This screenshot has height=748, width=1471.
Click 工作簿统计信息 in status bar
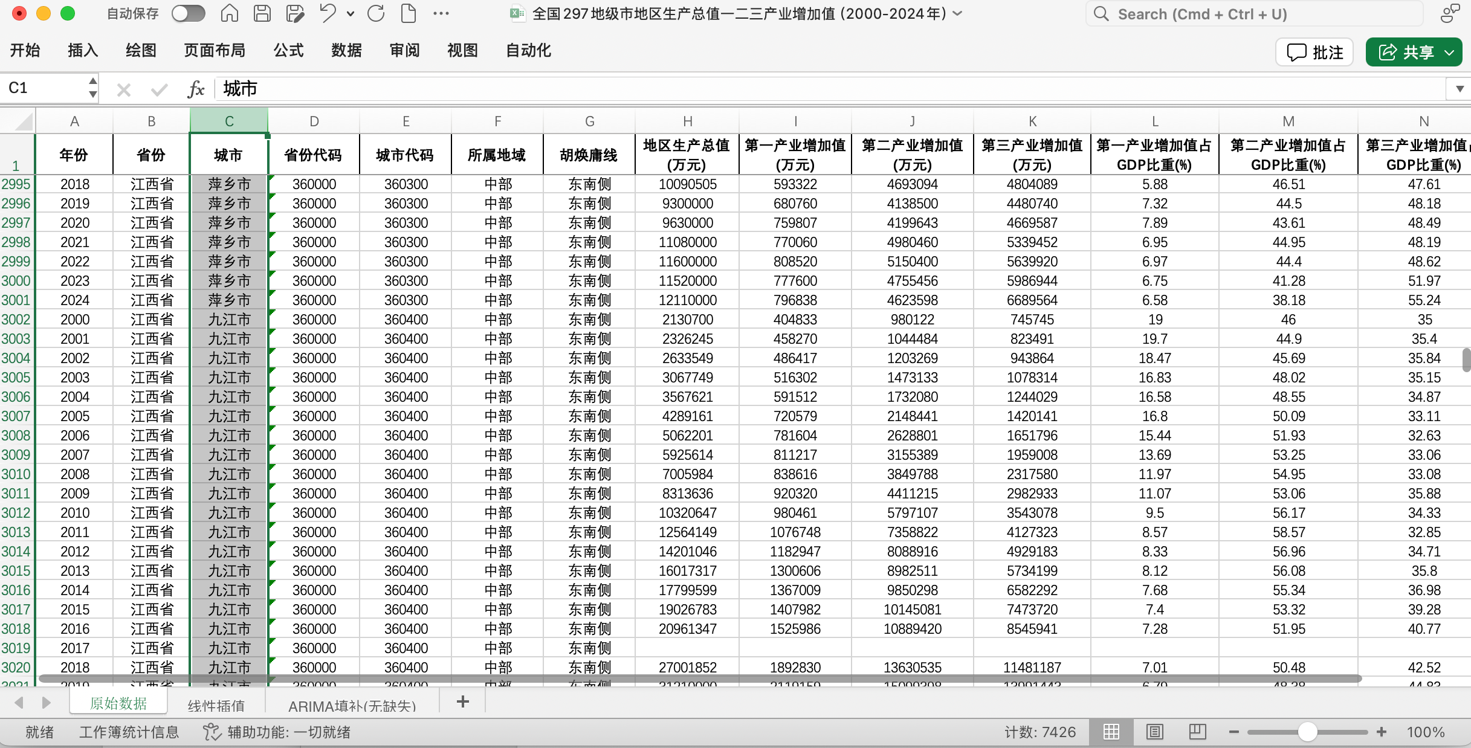coord(129,732)
